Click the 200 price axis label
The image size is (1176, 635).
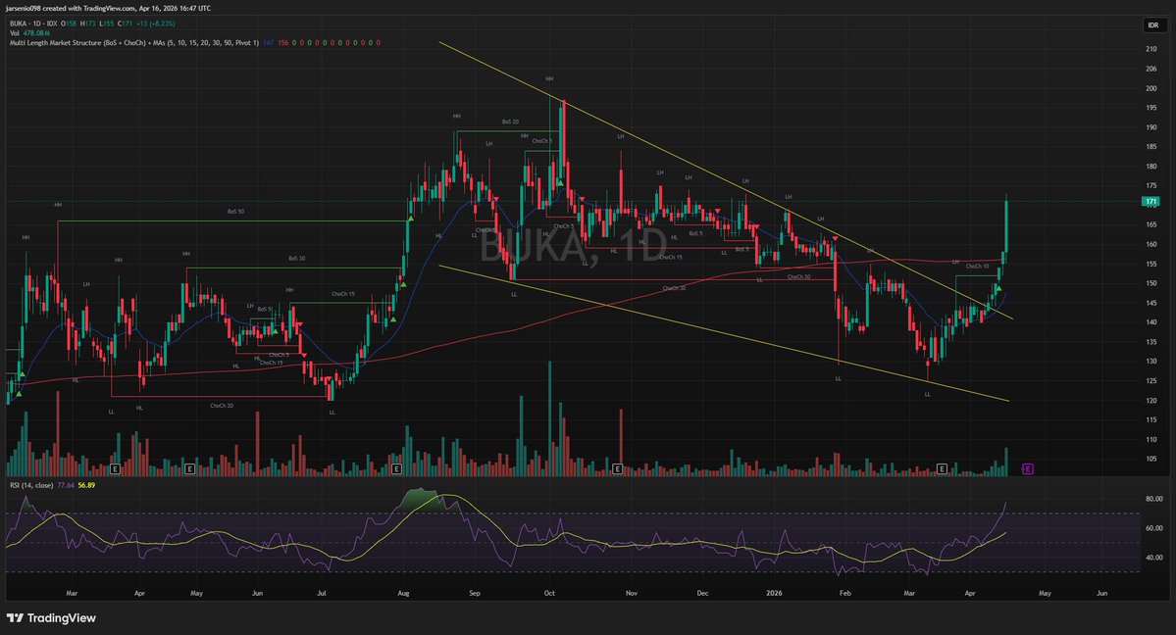(1150, 88)
